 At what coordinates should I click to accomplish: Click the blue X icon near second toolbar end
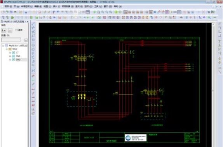pos(200,17)
